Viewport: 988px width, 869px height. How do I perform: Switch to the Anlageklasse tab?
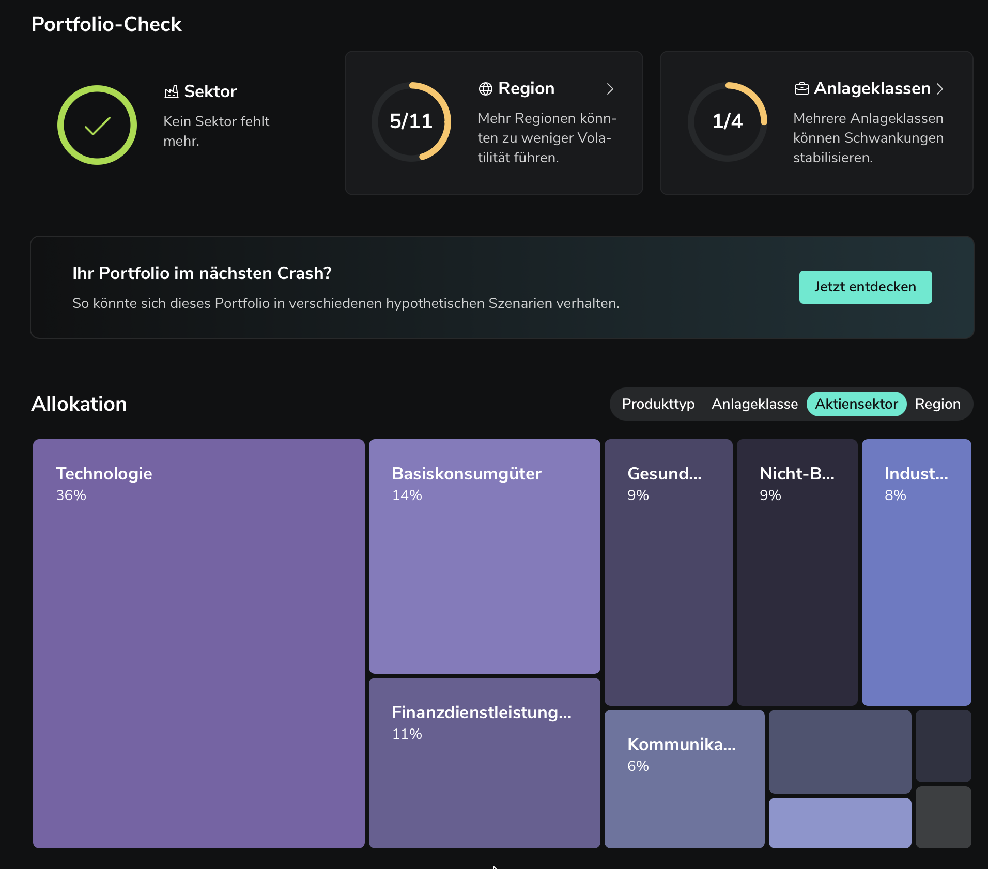point(755,404)
